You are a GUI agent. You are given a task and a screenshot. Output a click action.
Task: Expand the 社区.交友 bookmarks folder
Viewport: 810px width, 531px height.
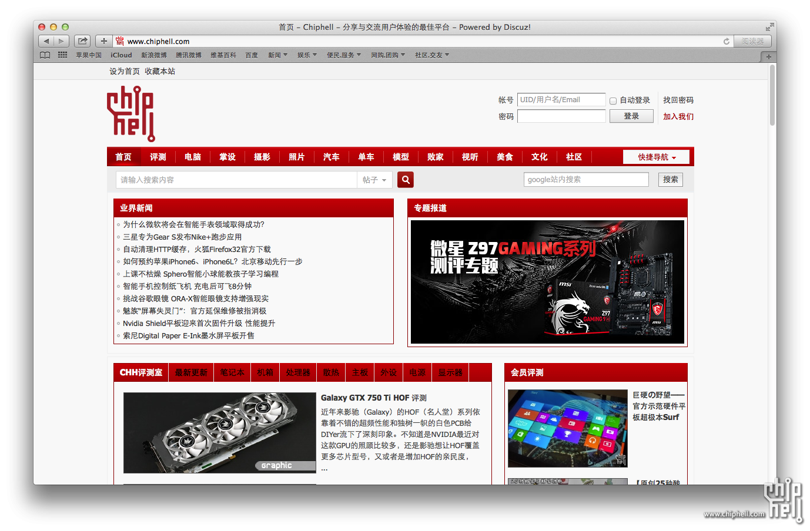click(x=432, y=55)
